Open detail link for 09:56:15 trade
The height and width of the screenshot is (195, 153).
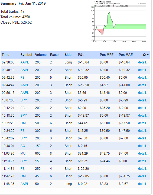point(143,93)
